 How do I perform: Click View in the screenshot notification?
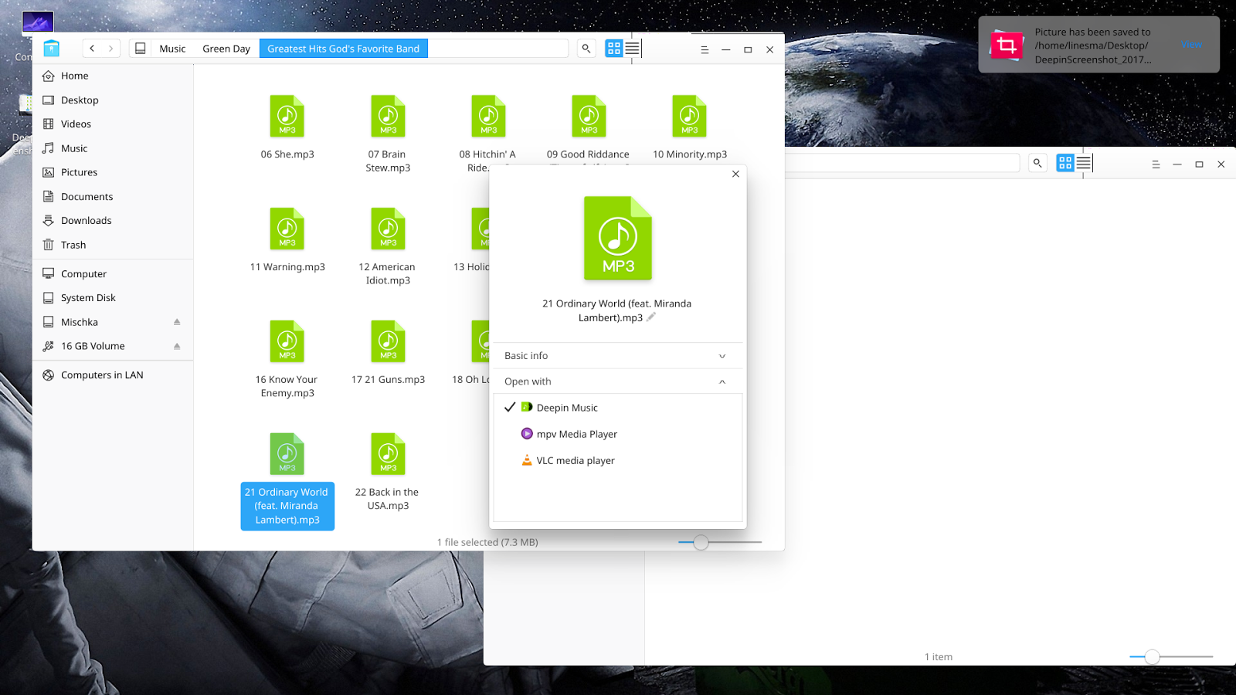click(x=1192, y=45)
